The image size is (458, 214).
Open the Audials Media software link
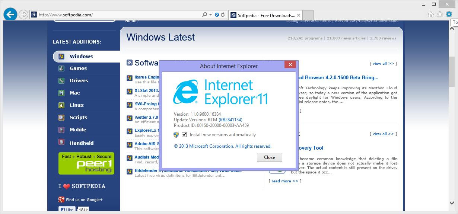point(147,157)
